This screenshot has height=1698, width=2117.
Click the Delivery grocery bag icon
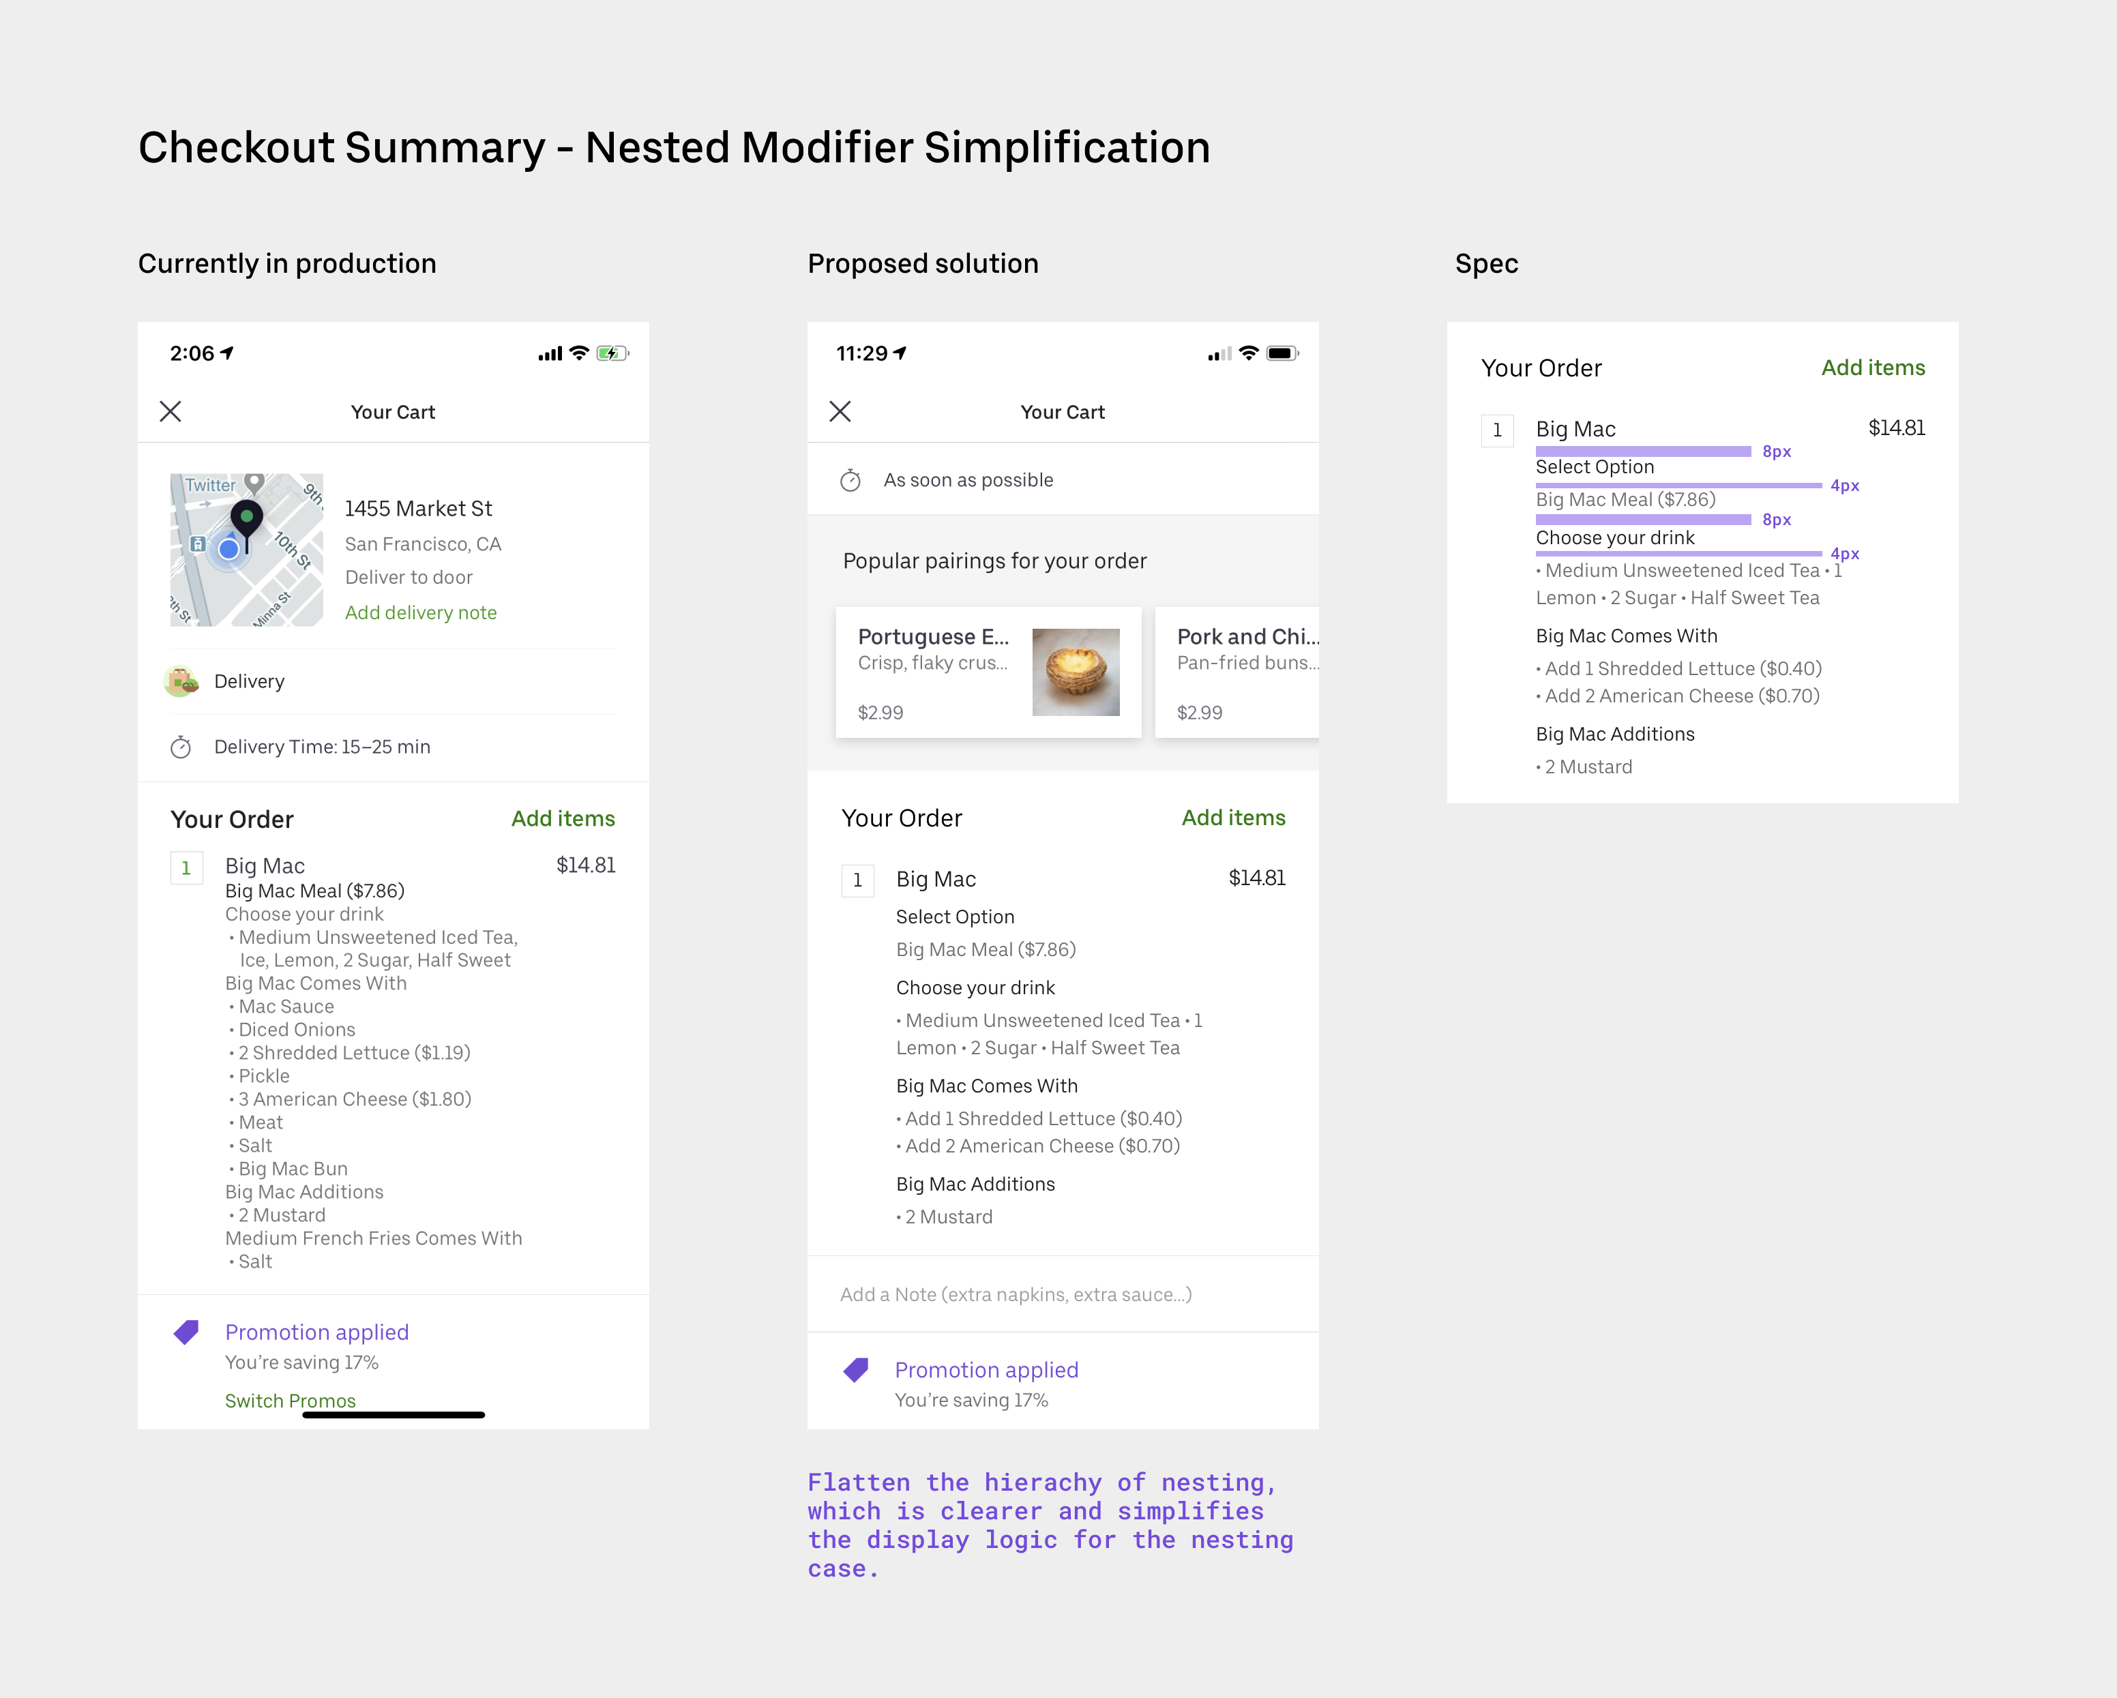click(181, 681)
